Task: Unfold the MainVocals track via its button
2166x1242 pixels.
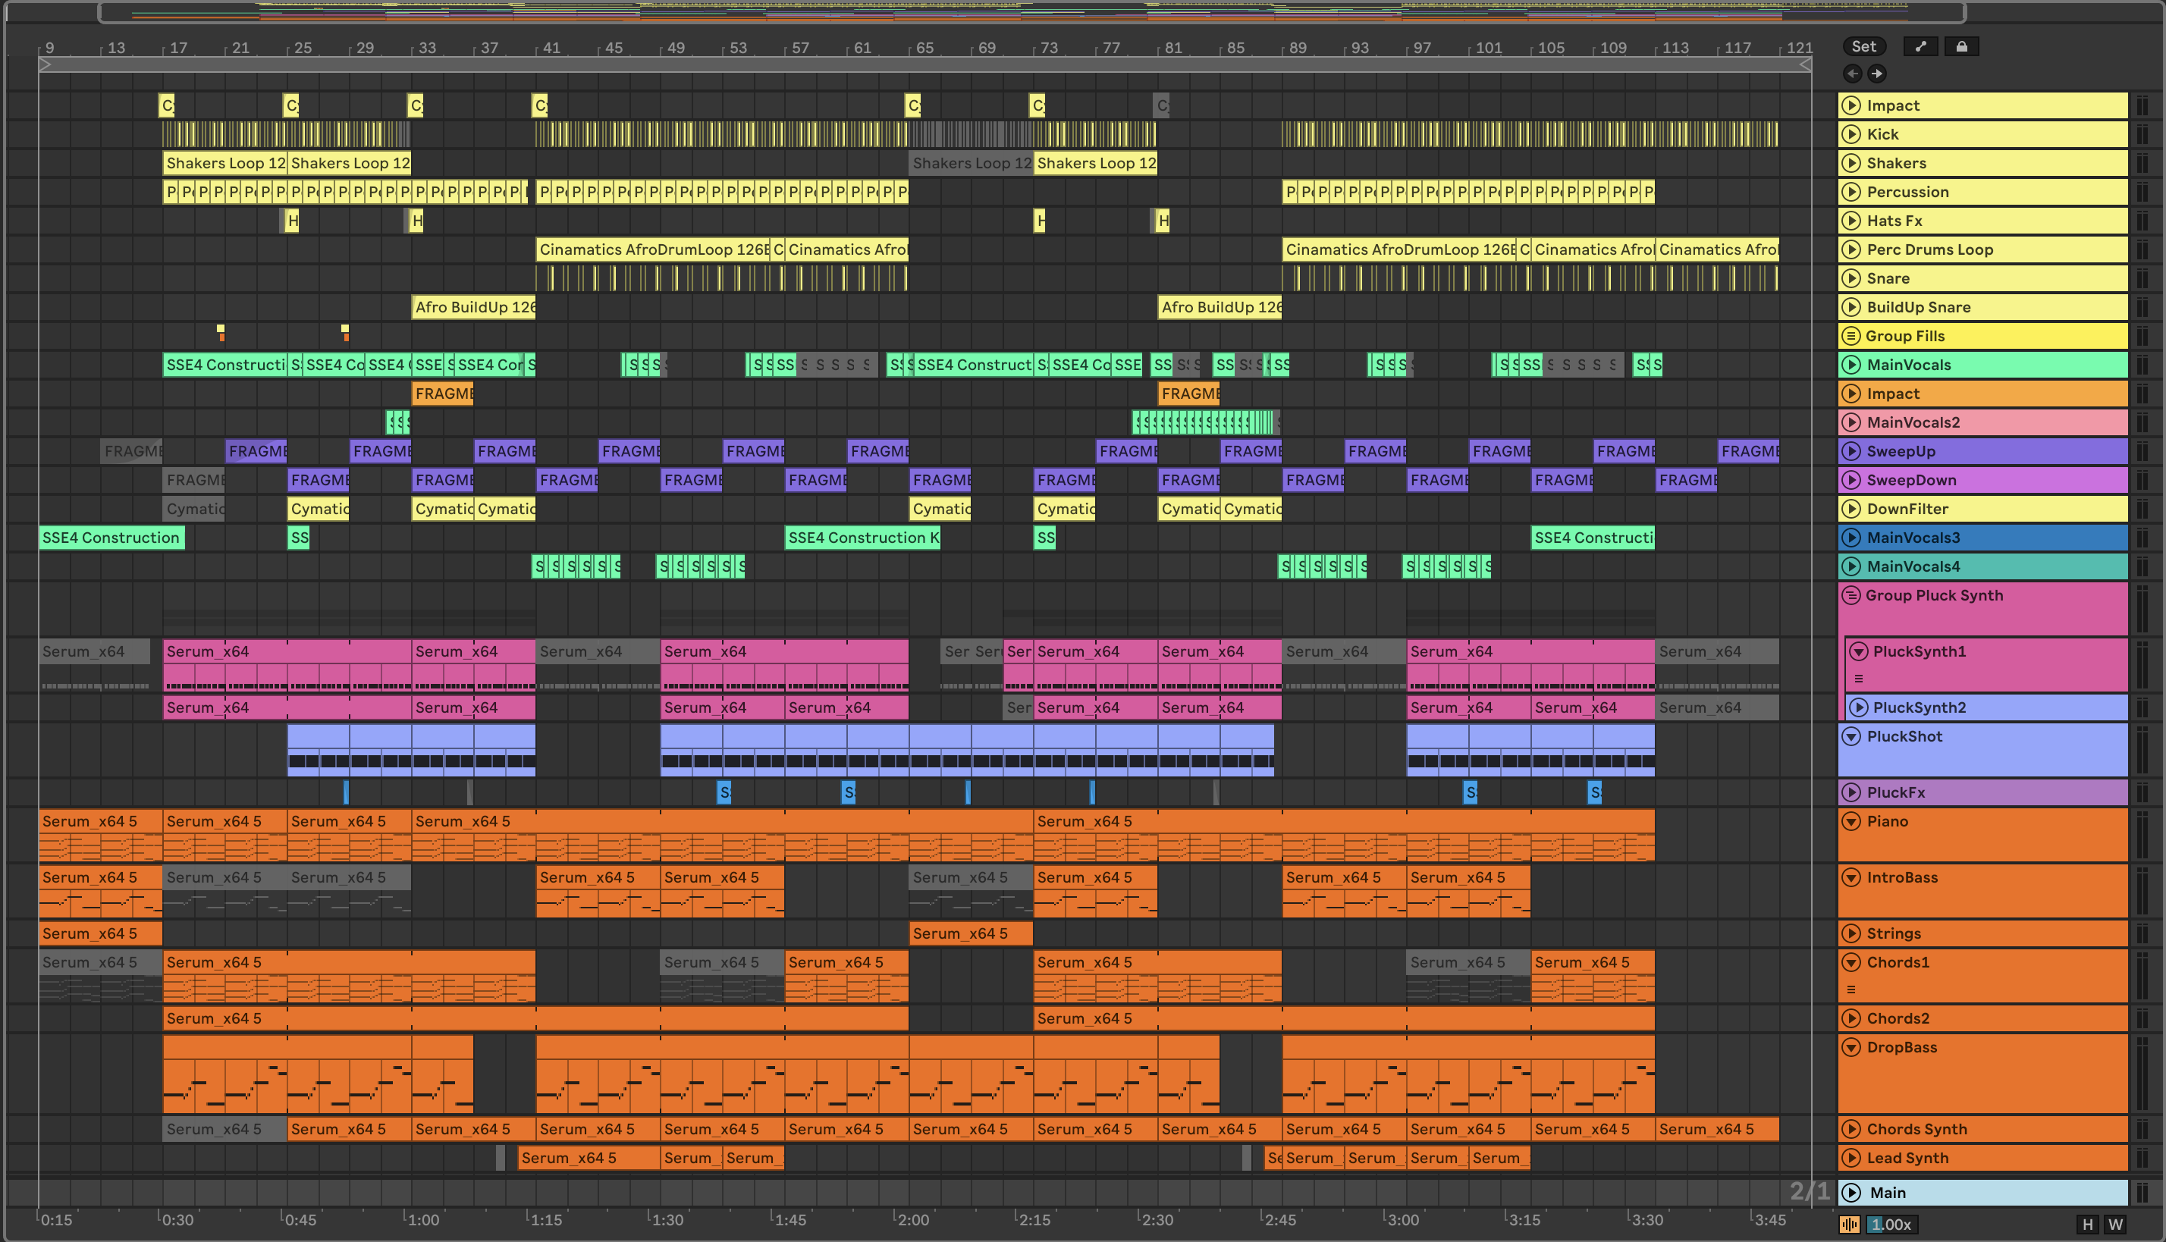Action: tap(1851, 365)
